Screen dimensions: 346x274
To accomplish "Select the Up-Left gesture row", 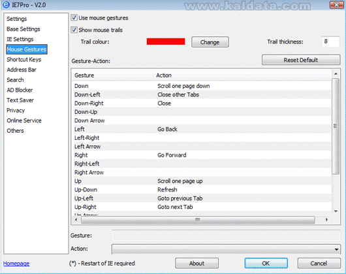I will [x=202, y=199].
